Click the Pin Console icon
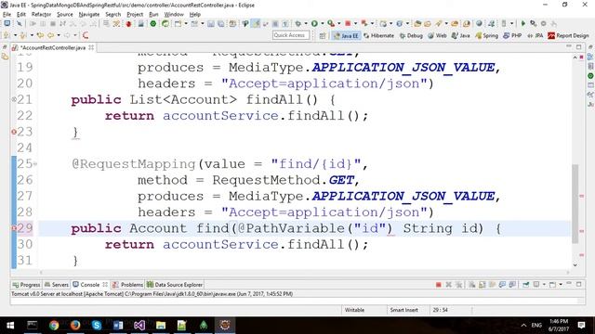 525,285
